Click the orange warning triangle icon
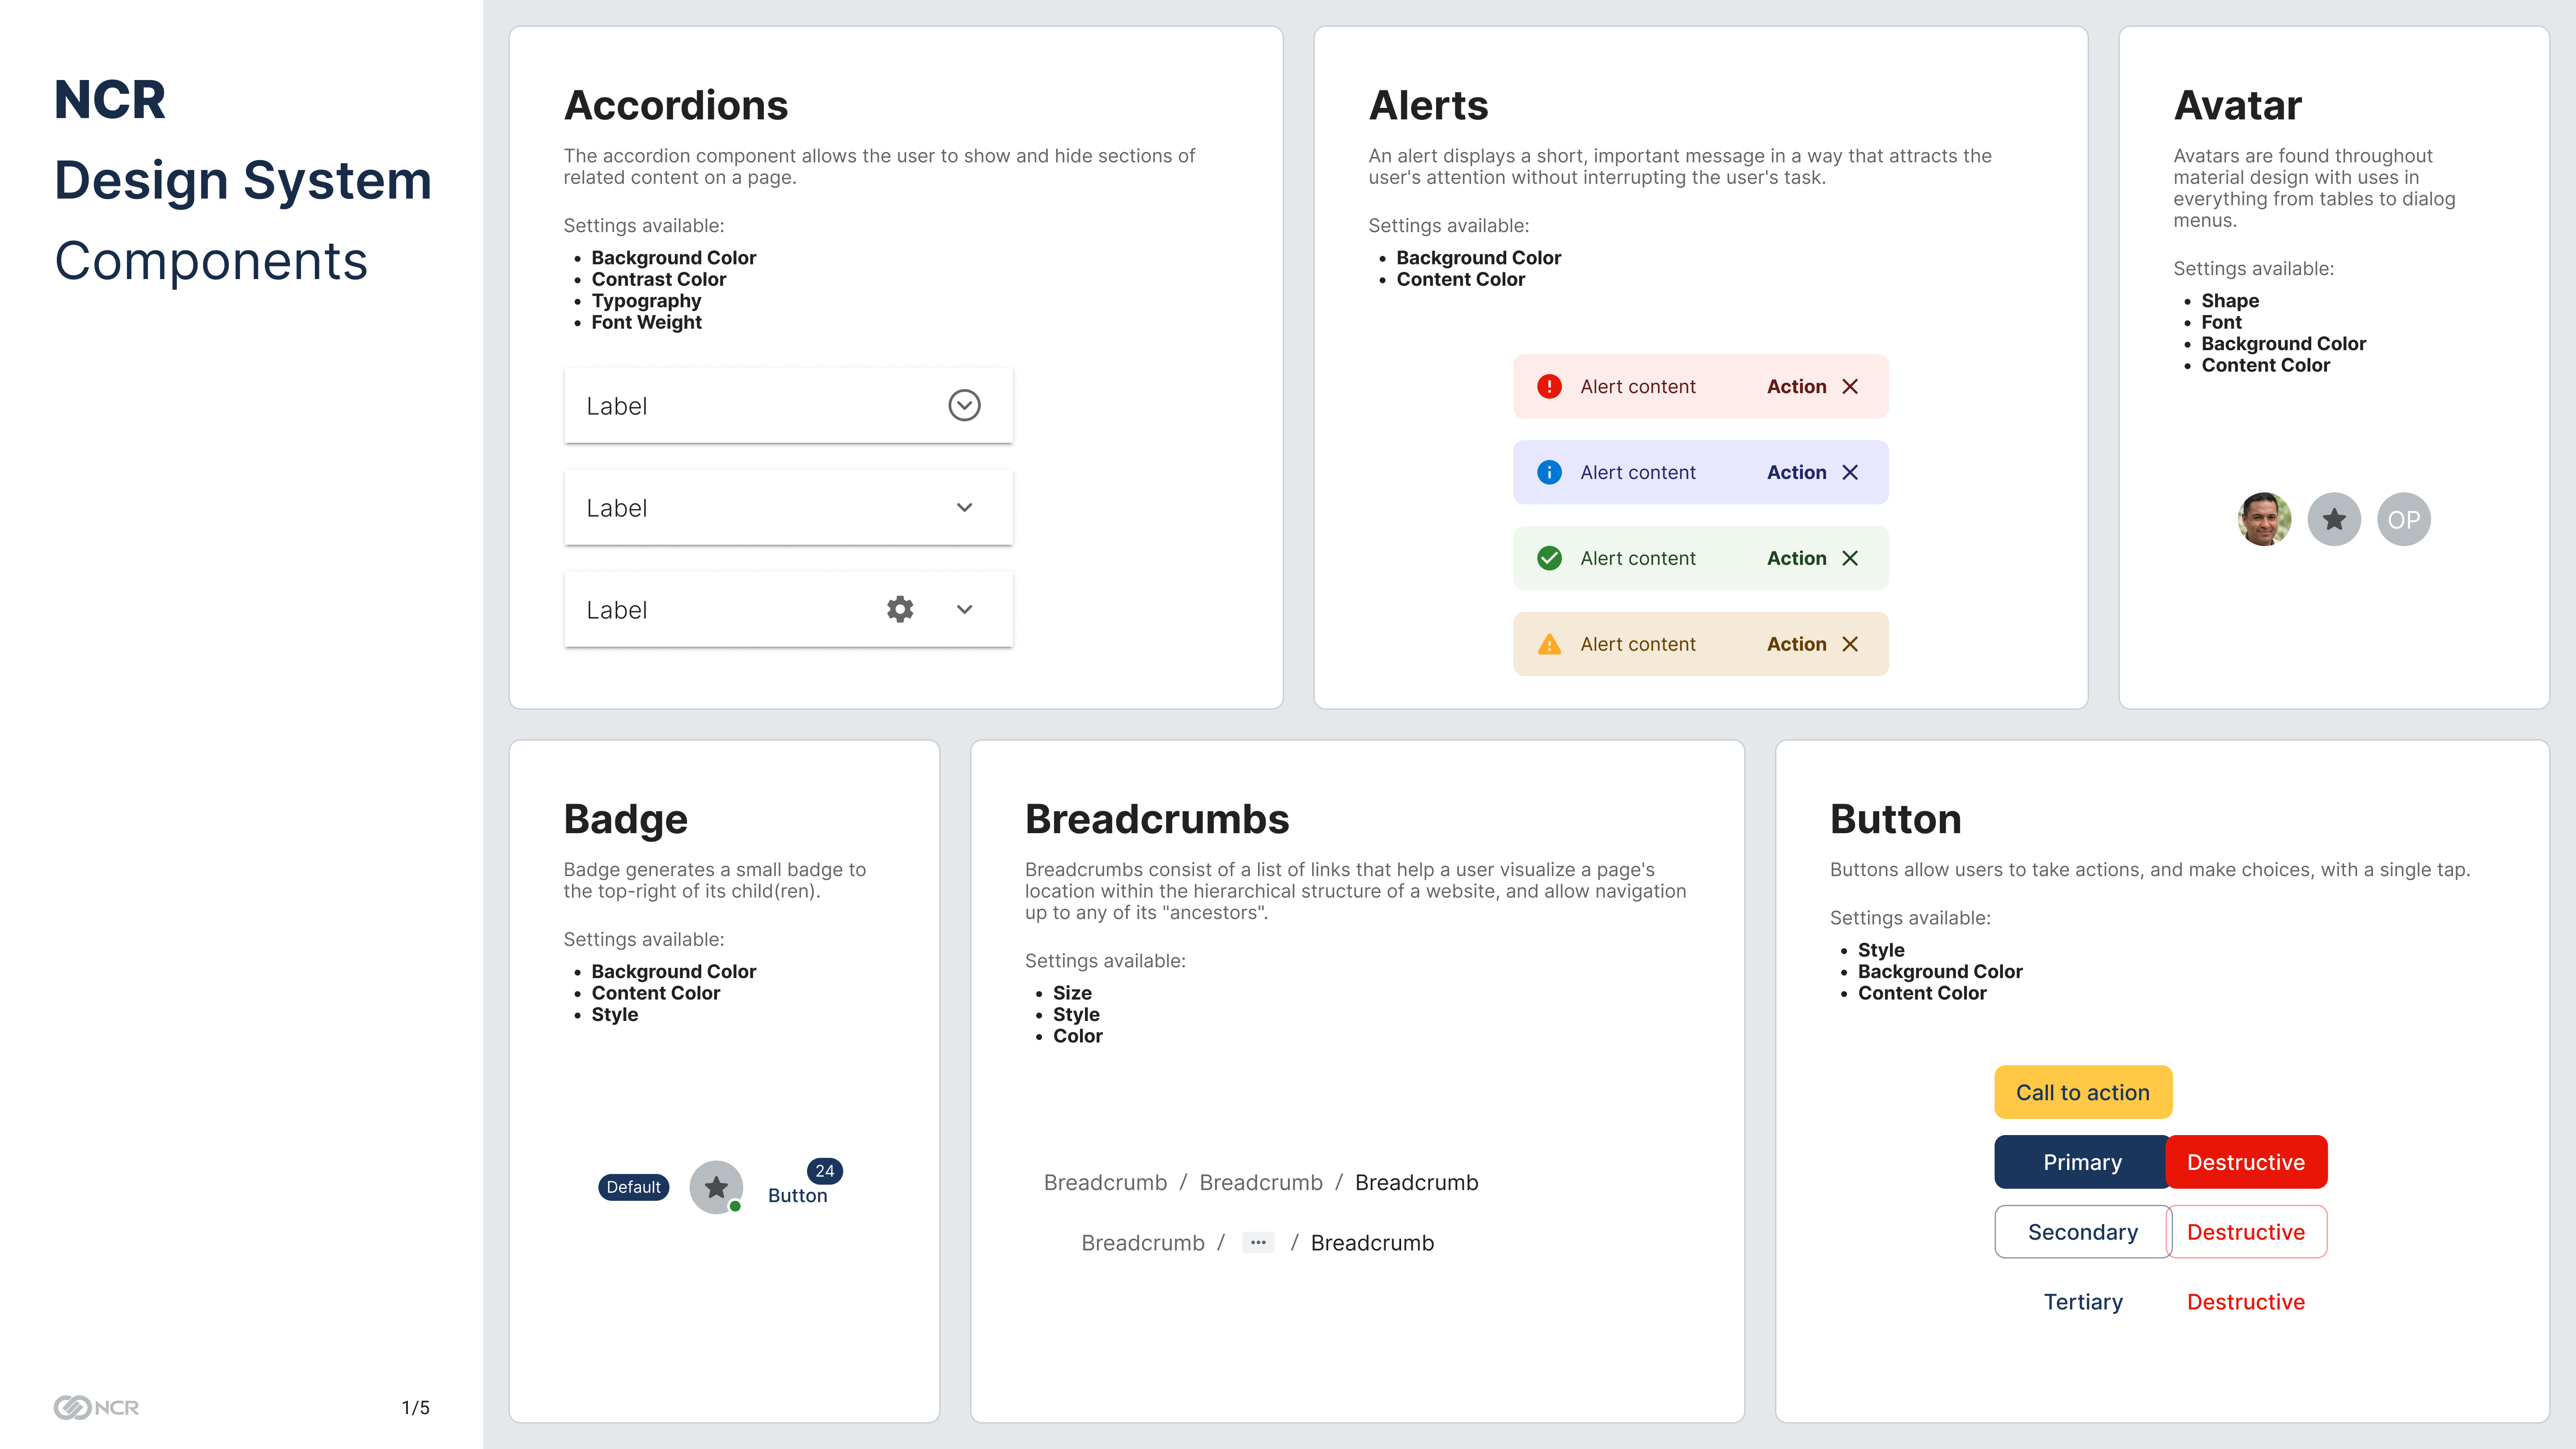The image size is (2576, 1449). pos(1549,644)
